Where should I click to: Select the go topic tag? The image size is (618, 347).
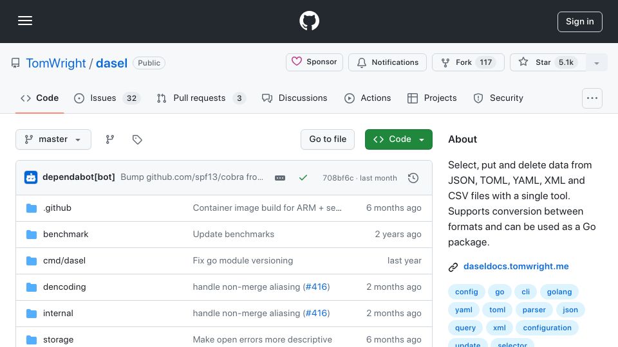500,292
